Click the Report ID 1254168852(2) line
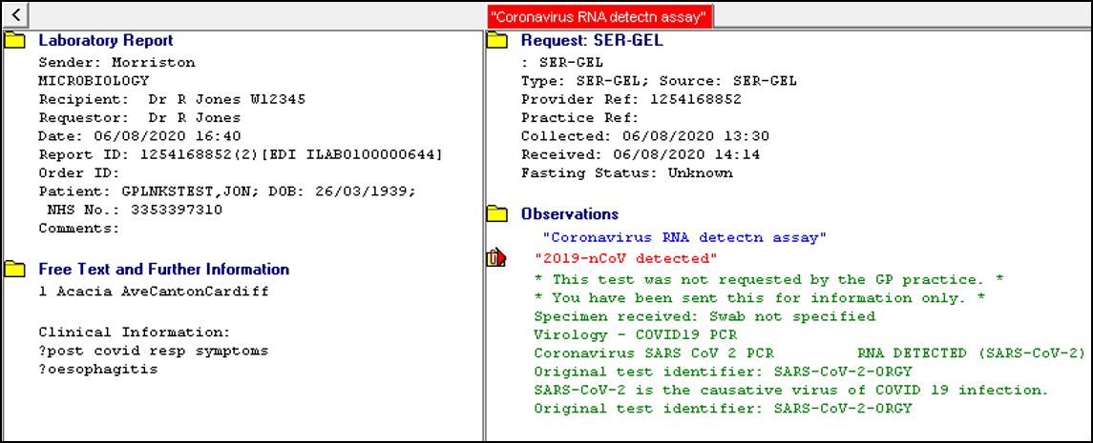Screen dimensions: 1093x443 241,153
